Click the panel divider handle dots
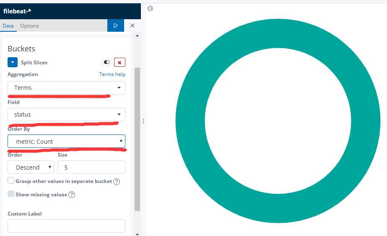This screenshot has width=387, height=236. tap(143, 121)
